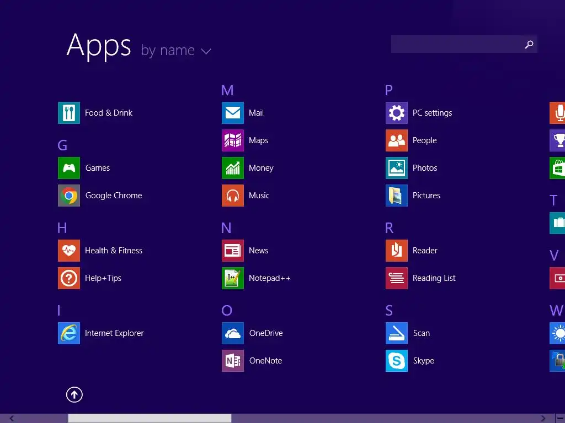Click the 'Google Chrome' label text
565x423 pixels.
pos(114,196)
